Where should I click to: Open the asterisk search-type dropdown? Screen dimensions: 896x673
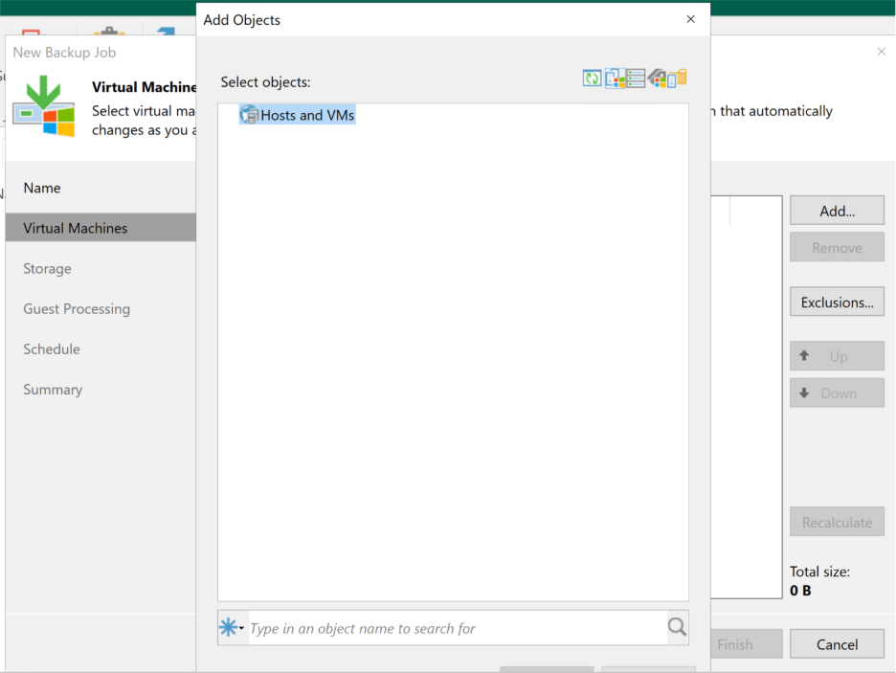pos(233,628)
